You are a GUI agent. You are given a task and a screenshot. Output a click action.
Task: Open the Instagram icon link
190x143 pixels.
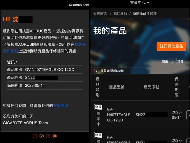(48, 136)
